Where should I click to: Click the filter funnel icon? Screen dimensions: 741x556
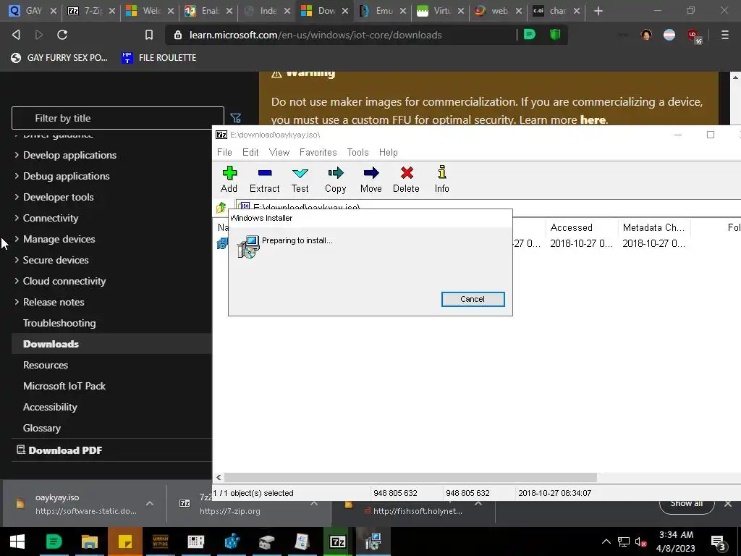click(x=235, y=118)
